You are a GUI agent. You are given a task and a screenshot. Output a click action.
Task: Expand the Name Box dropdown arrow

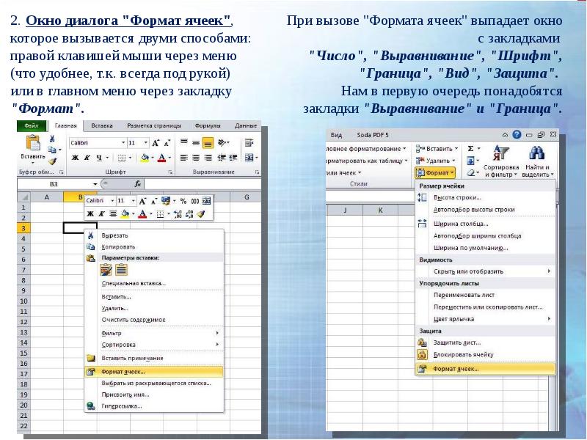pos(96,183)
